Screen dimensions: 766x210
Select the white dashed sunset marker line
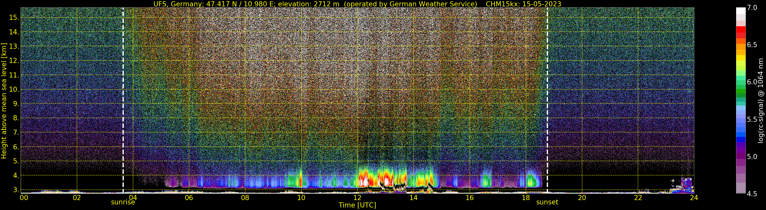click(x=547, y=100)
